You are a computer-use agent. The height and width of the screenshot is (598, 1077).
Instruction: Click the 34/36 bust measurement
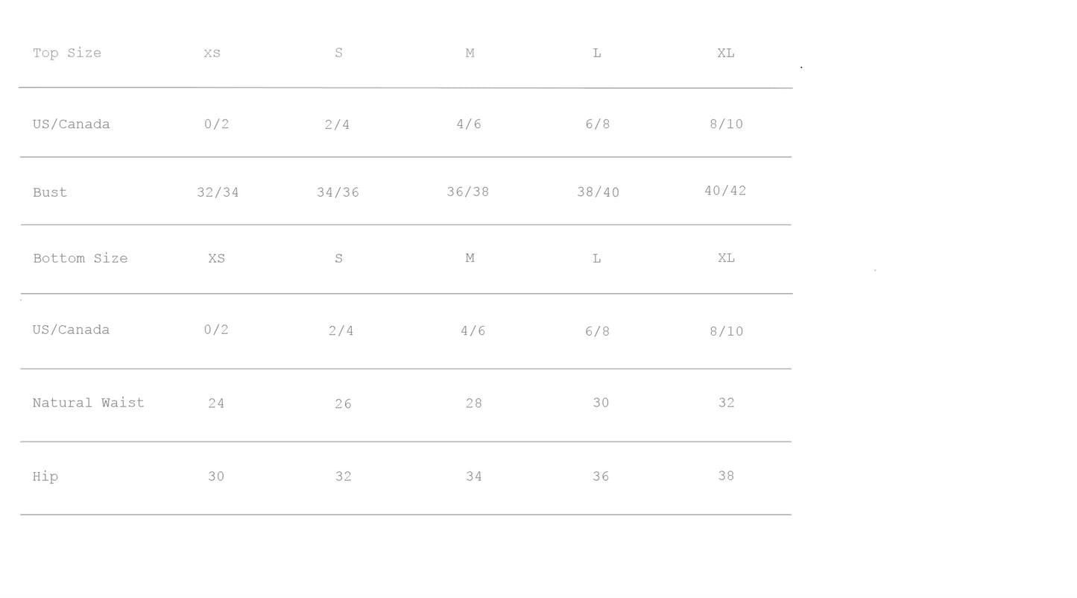click(338, 192)
